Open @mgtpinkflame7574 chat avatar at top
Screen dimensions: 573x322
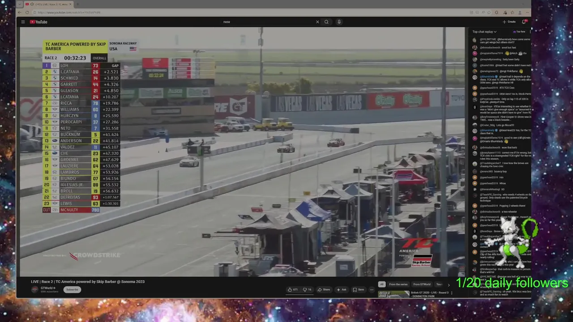pos(475,53)
